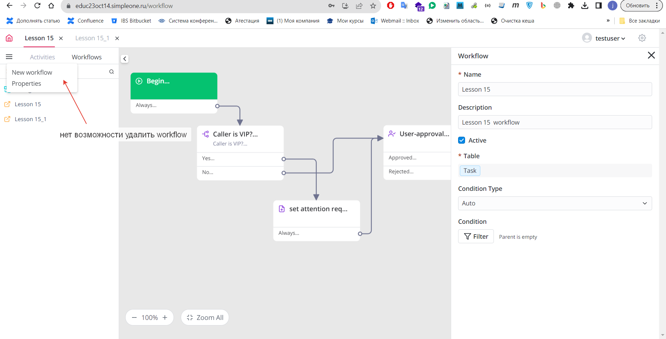
Task: Open the Lesson 15_1 external link icon
Action: pyautogui.click(x=7, y=119)
